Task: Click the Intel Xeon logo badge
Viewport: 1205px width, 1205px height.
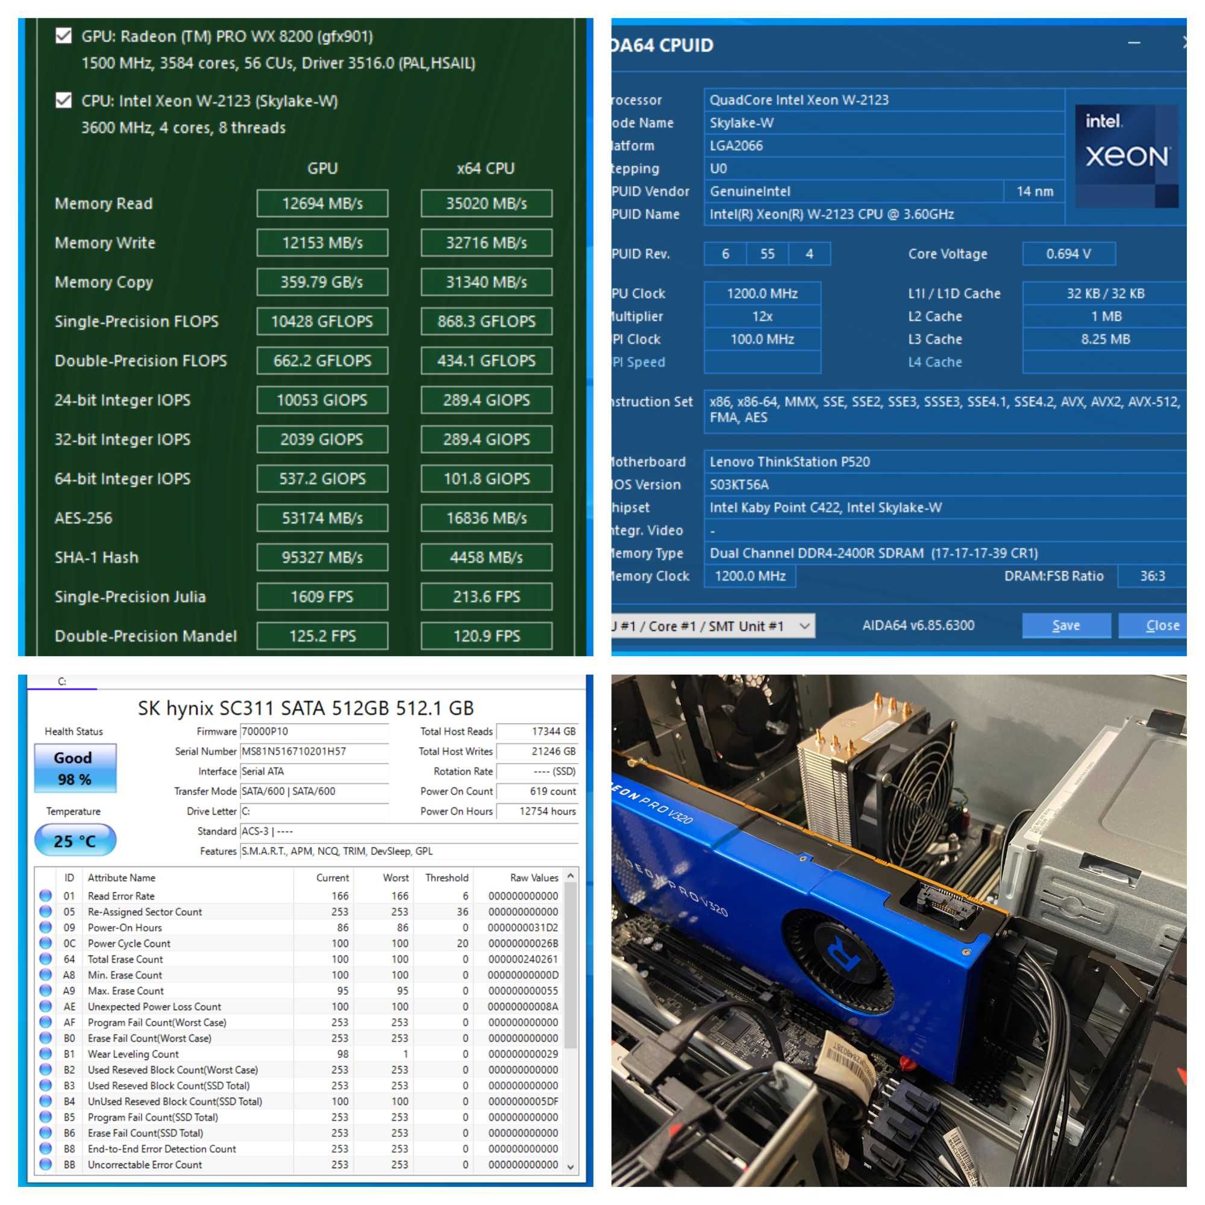Action: pos(1126,156)
